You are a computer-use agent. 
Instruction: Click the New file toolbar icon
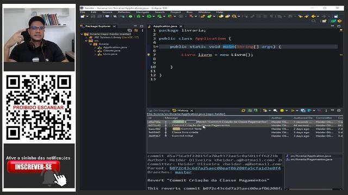coord(82,16)
